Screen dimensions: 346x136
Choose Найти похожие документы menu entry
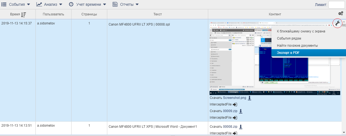click(x=297, y=46)
